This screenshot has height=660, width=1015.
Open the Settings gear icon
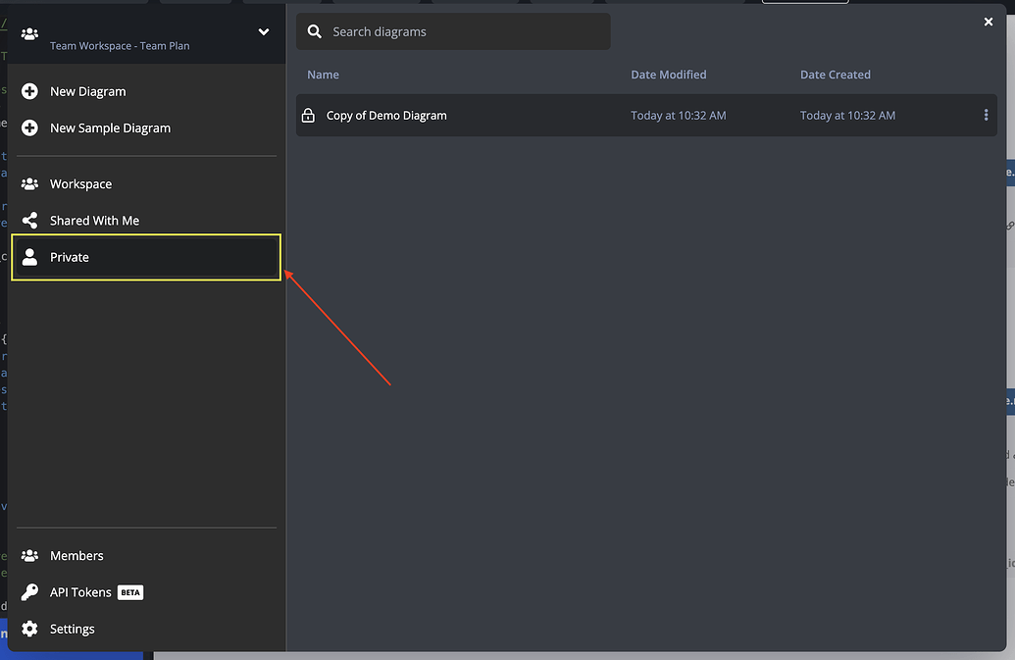click(x=30, y=629)
